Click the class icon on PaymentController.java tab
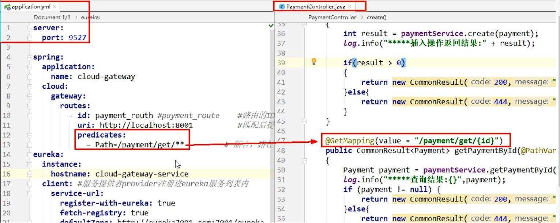560x223 pixels. tap(282, 7)
